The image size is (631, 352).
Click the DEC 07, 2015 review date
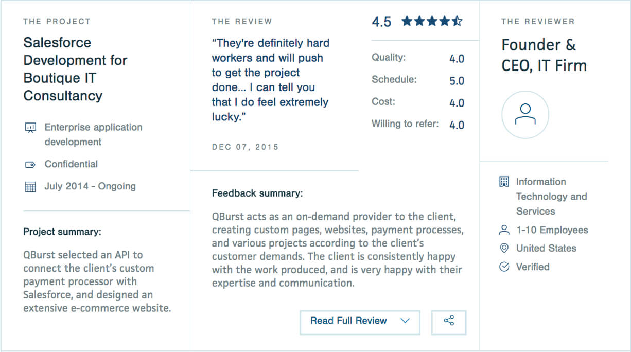[245, 147]
